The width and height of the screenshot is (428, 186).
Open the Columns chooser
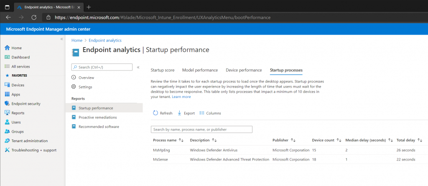[x=210, y=113]
